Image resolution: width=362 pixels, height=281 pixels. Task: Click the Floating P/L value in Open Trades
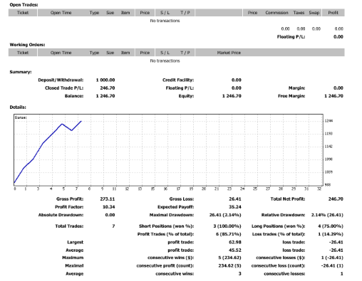pyautogui.click(x=338, y=37)
